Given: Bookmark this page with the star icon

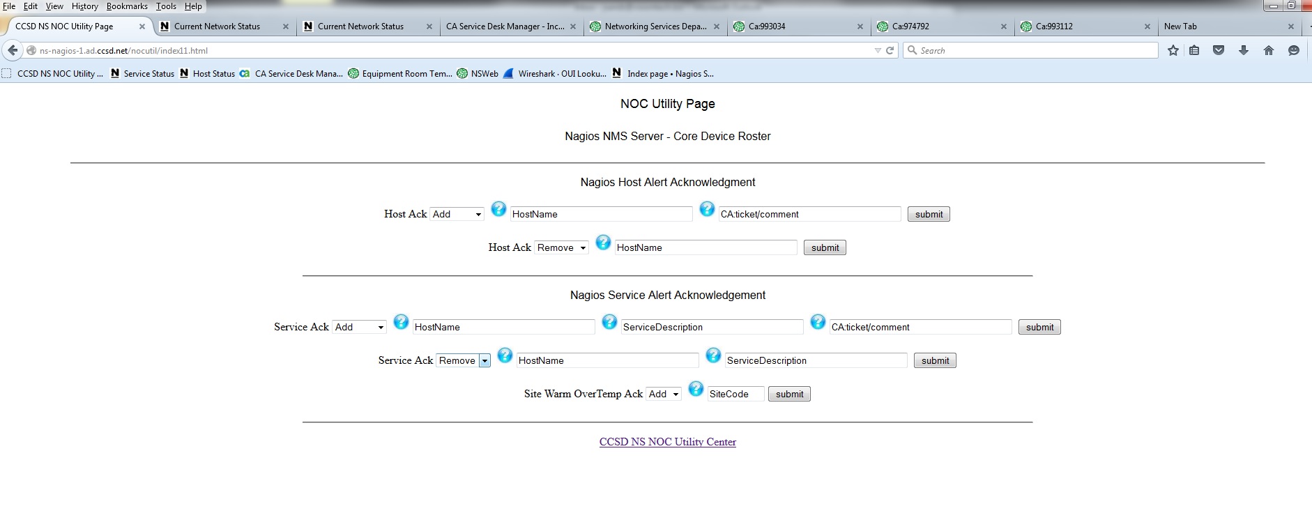Looking at the screenshot, I should click(1173, 50).
